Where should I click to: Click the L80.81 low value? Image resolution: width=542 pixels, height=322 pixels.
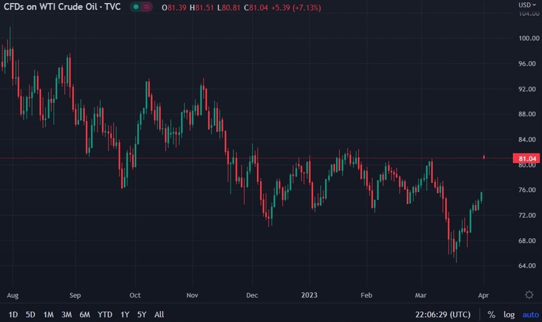pyautogui.click(x=228, y=8)
